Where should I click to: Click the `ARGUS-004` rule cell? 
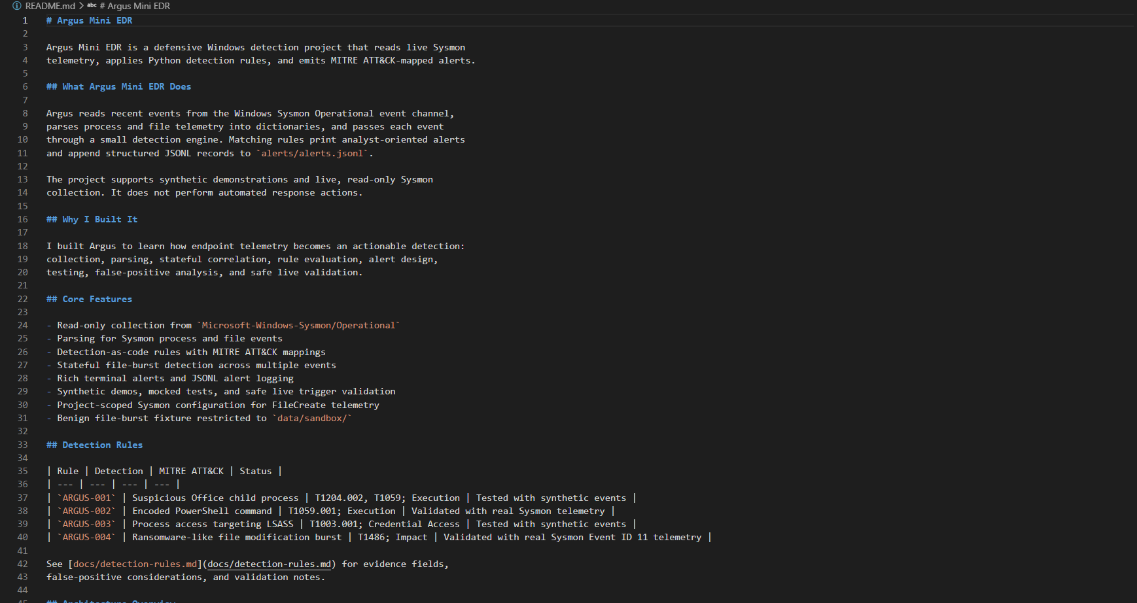click(x=86, y=537)
